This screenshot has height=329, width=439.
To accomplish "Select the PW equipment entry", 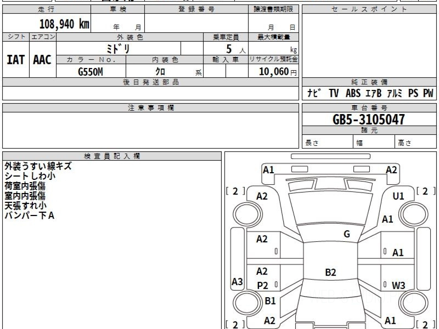I will tap(428, 94).
